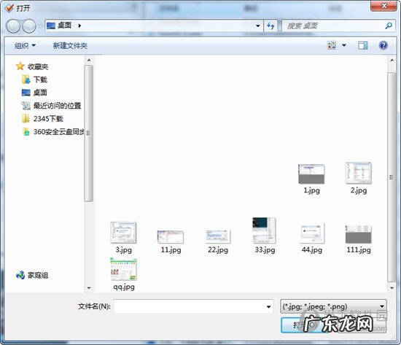Click into the 文件名(N) text field
This screenshot has height=345, width=401.
click(x=190, y=306)
